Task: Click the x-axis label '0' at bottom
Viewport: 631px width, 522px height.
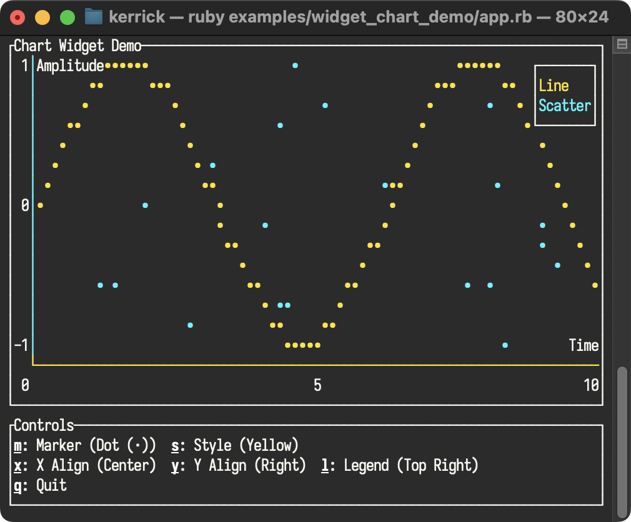Action: pyautogui.click(x=25, y=385)
